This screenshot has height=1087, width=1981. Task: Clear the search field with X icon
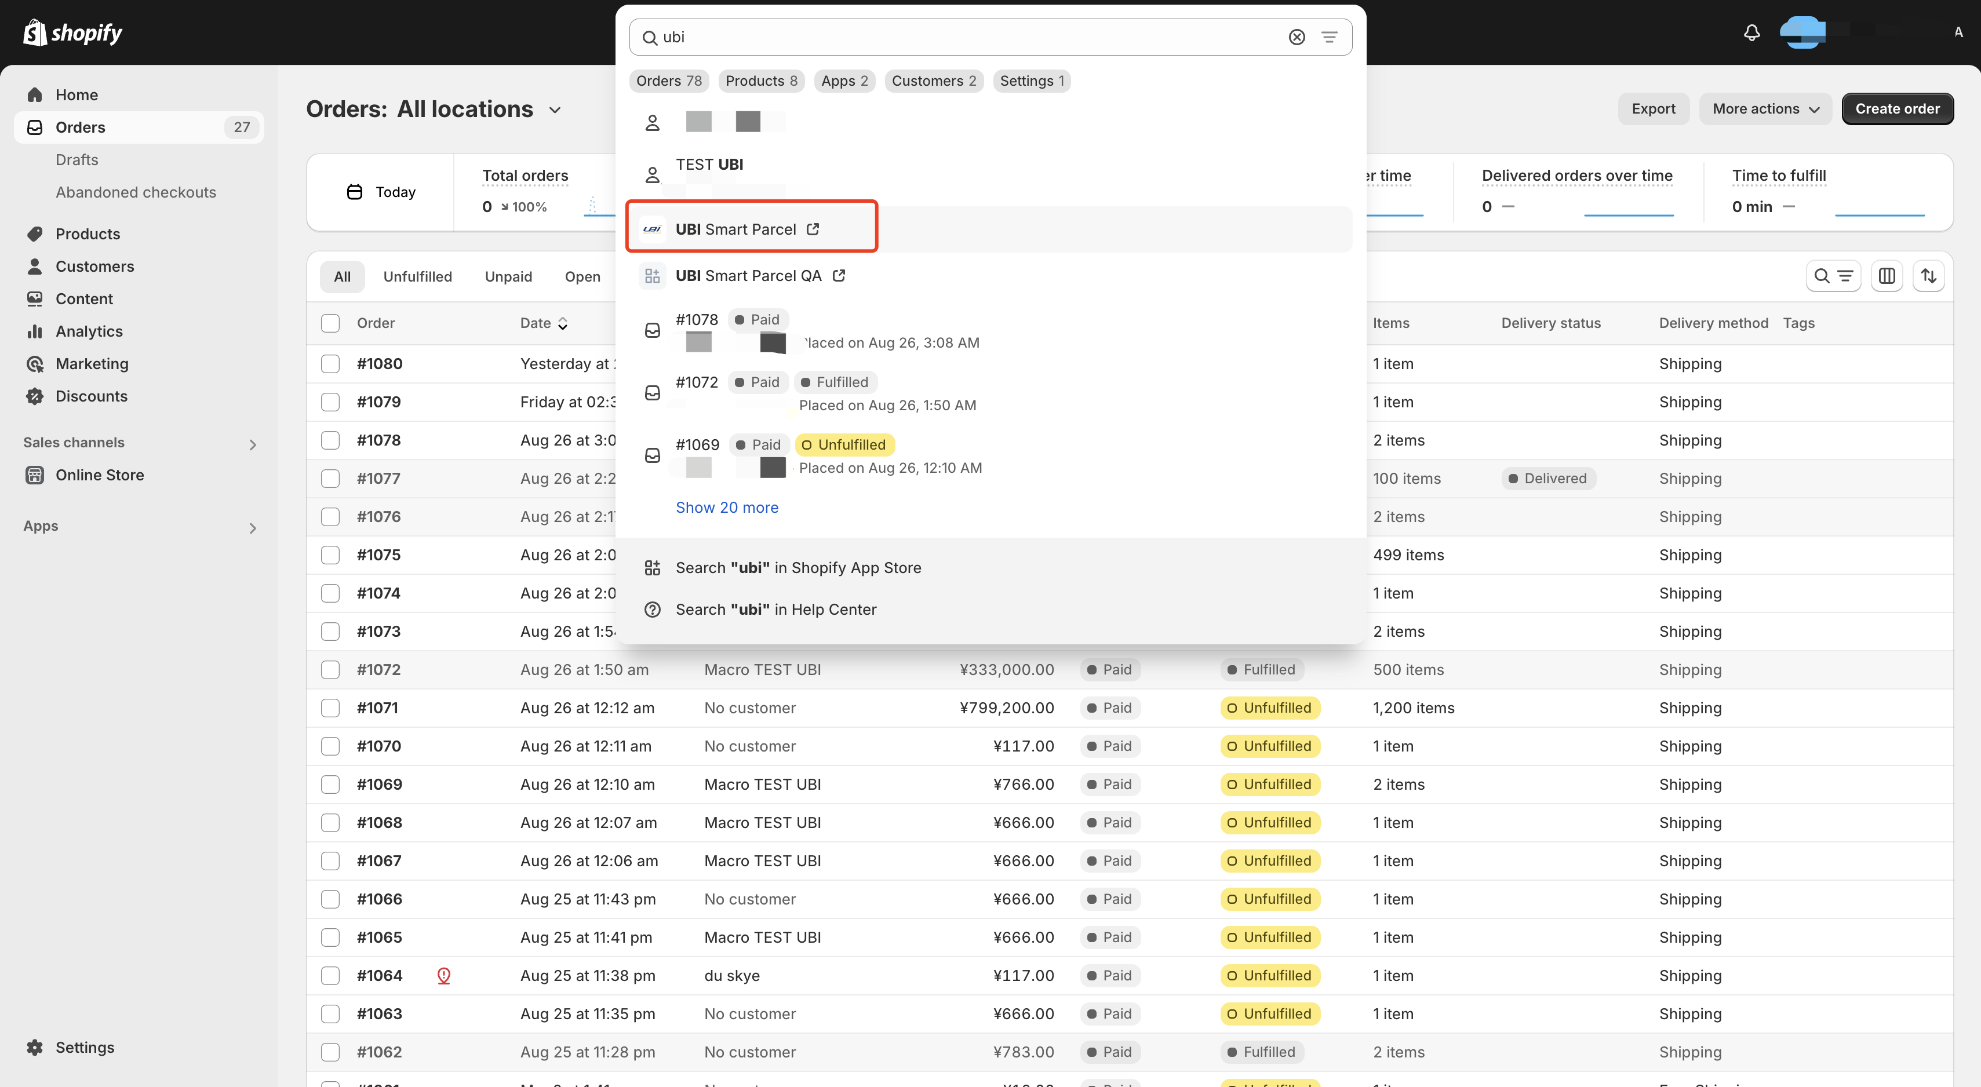point(1297,37)
